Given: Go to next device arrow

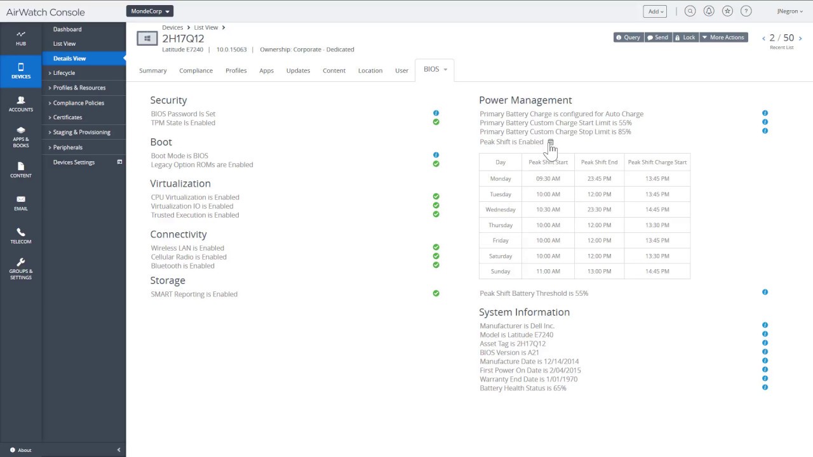Looking at the screenshot, I should (x=800, y=39).
